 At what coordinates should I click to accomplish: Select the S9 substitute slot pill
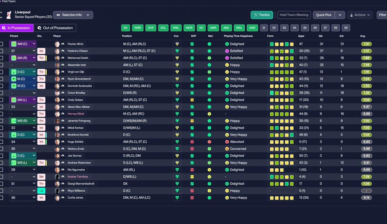[x=346, y=28]
